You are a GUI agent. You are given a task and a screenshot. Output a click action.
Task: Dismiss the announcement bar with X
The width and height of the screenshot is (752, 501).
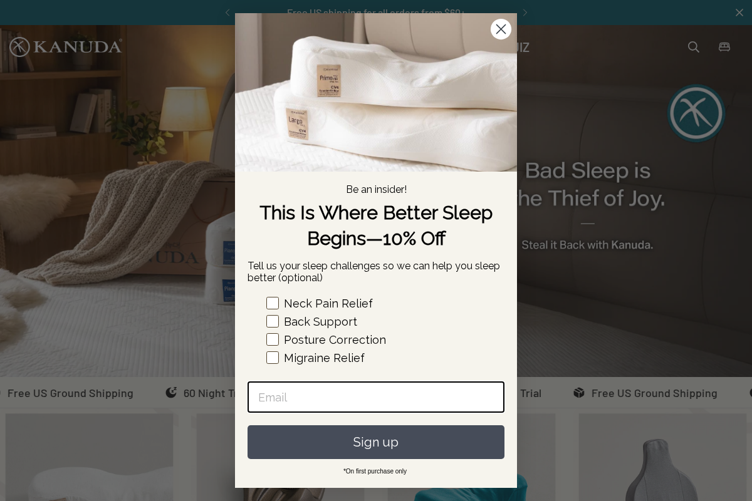(x=739, y=13)
